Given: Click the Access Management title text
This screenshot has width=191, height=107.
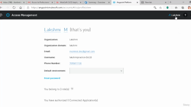Looking at the screenshot, I should (x=24, y=15).
